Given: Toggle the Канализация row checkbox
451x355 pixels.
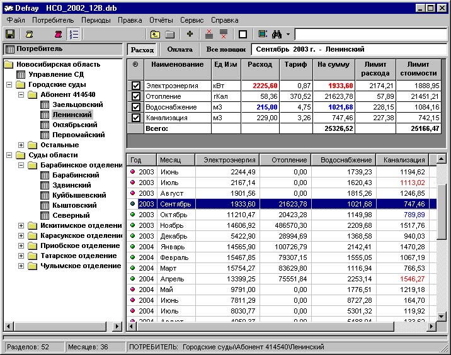Looking at the screenshot, I should tap(135, 118).
